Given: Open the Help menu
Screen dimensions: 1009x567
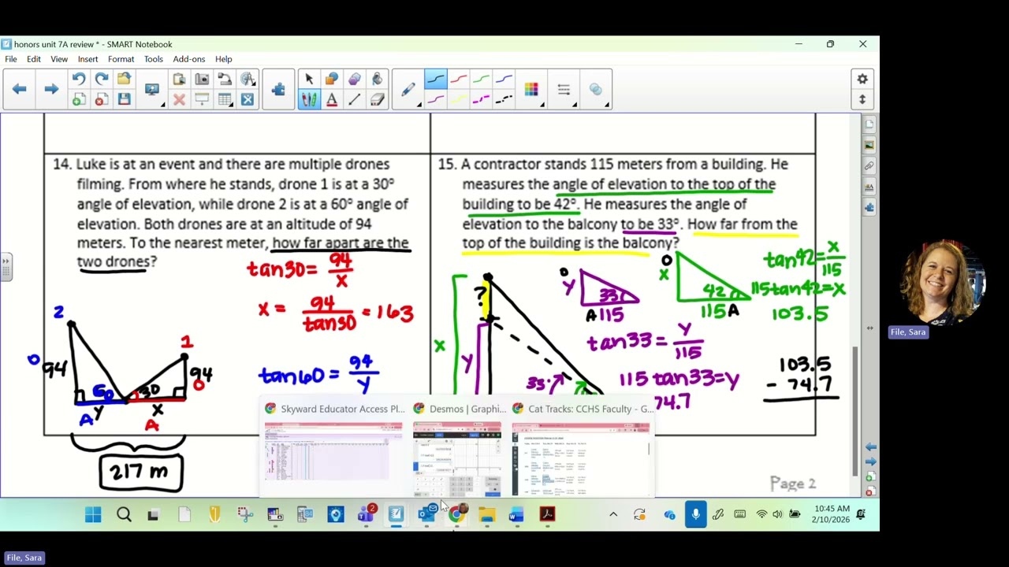Looking at the screenshot, I should [x=224, y=59].
